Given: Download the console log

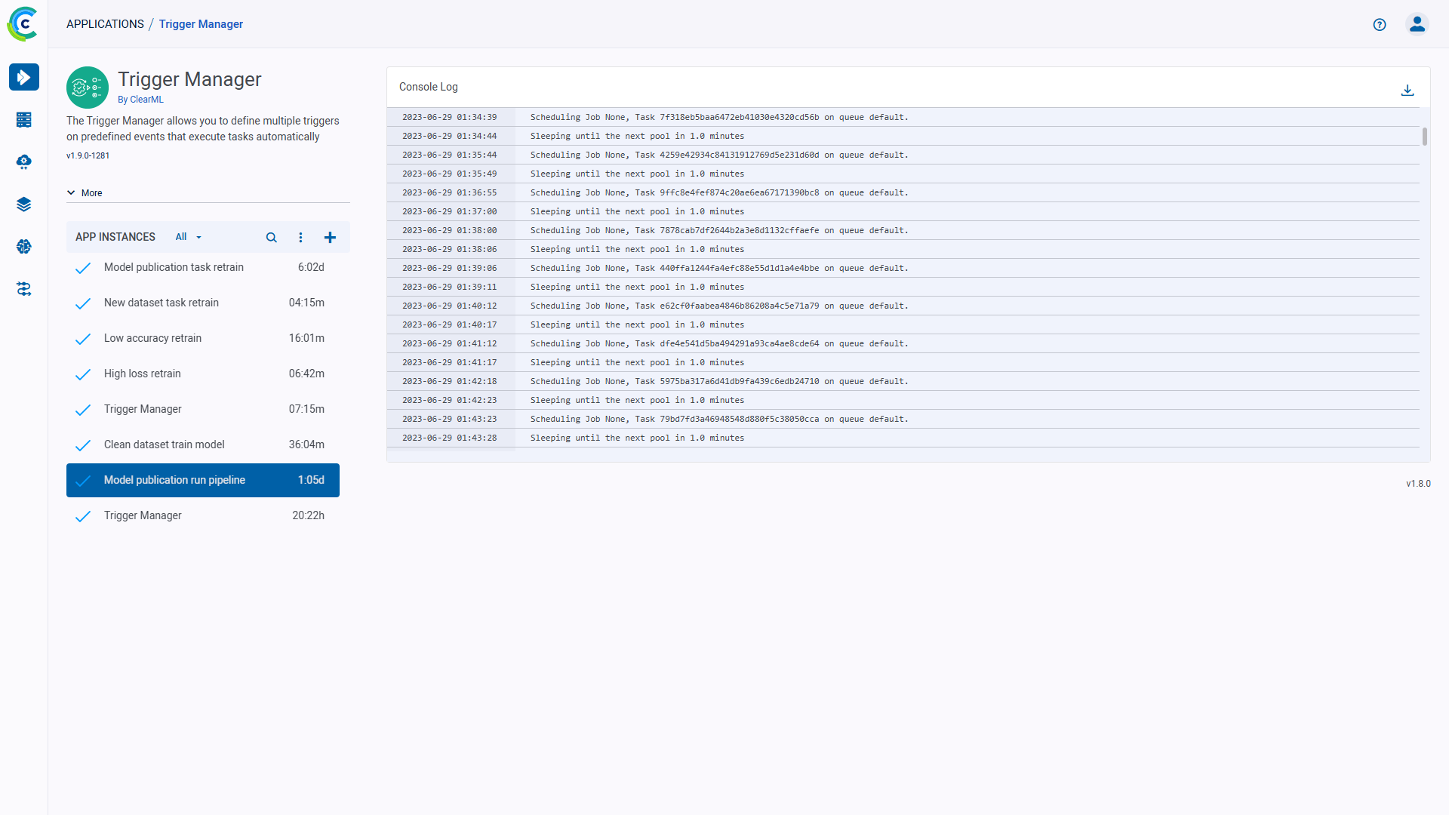Looking at the screenshot, I should pos(1407,91).
